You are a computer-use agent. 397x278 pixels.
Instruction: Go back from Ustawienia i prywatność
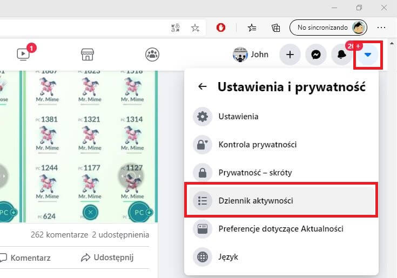tap(203, 86)
